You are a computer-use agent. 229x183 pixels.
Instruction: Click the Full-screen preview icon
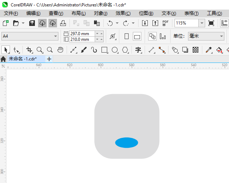211,23
